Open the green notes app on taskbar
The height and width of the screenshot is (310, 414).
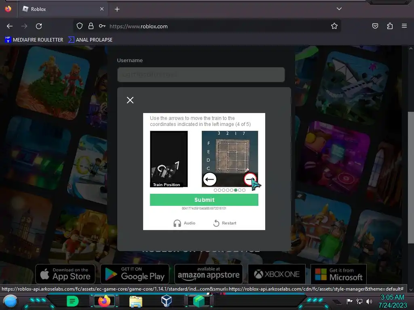pos(73,301)
